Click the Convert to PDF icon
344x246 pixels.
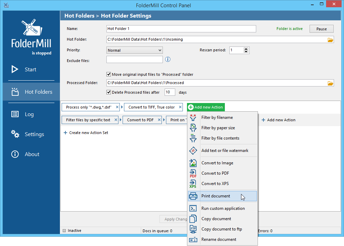tap(193, 173)
